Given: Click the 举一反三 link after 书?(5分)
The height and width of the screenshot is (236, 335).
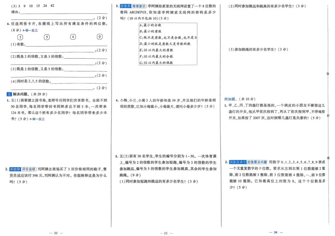Looking at the screenshot, I should (x=37, y=119).
